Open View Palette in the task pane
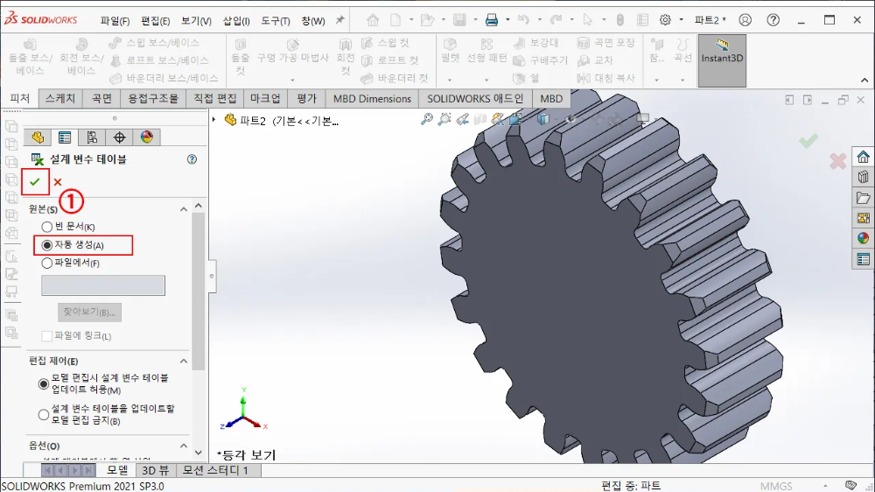The image size is (875, 492). point(864,218)
